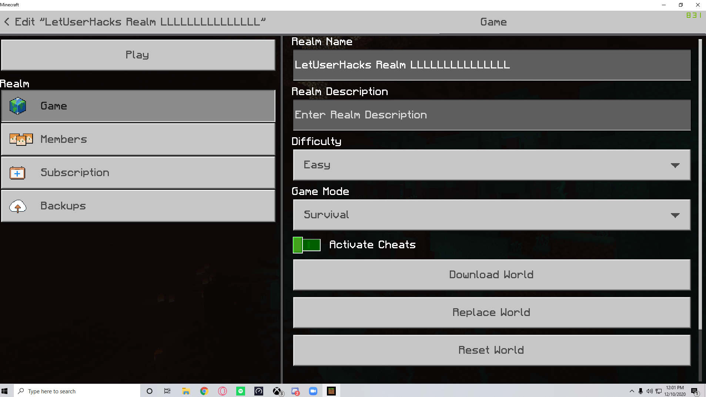Click the Realm Name text field
706x397 pixels.
(x=492, y=65)
